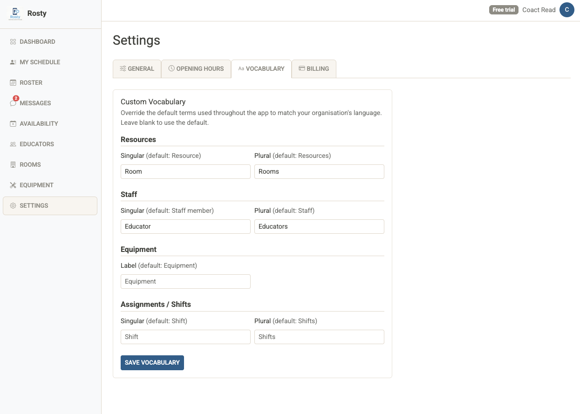Click the Equipment scissors icon
The width and height of the screenshot is (580, 414).
tap(13, 185)
